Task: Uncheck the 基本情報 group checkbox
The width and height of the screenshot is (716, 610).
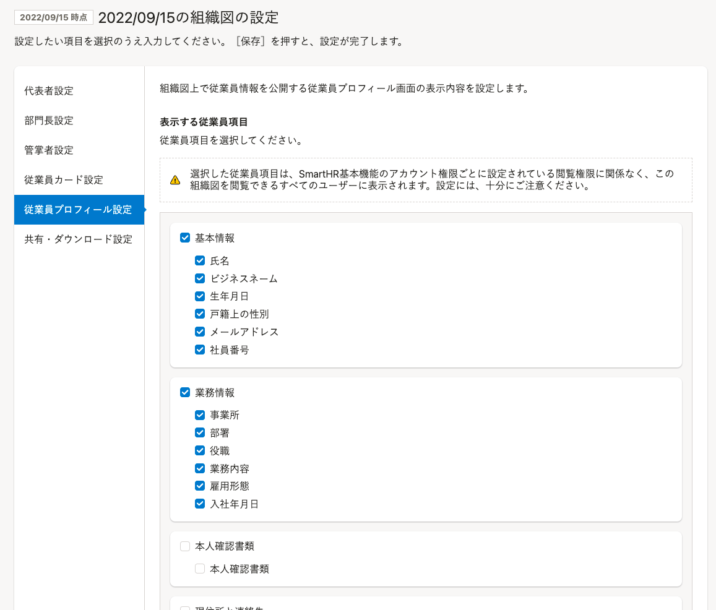Action: click(185, 238)
